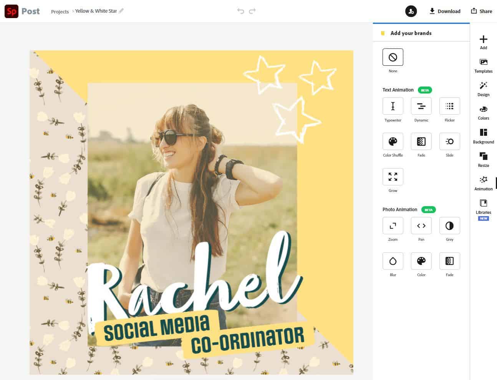This screenshot has width=497, height=380.
Task: Open the invite collaborator profile icon
Action: tap(411, 11)
